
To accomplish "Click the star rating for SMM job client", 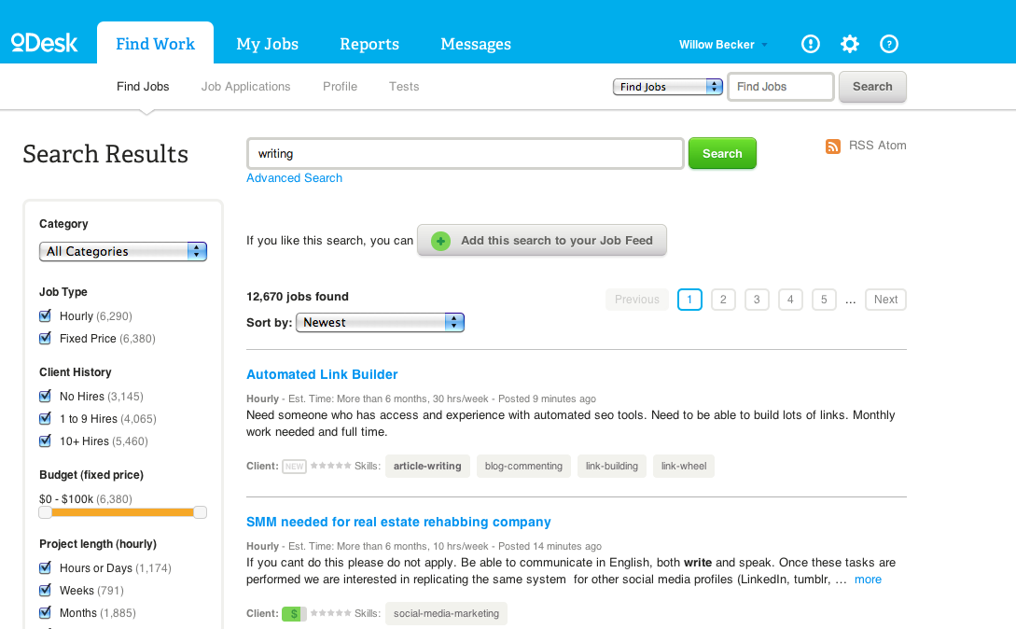I will pos(330,613).
